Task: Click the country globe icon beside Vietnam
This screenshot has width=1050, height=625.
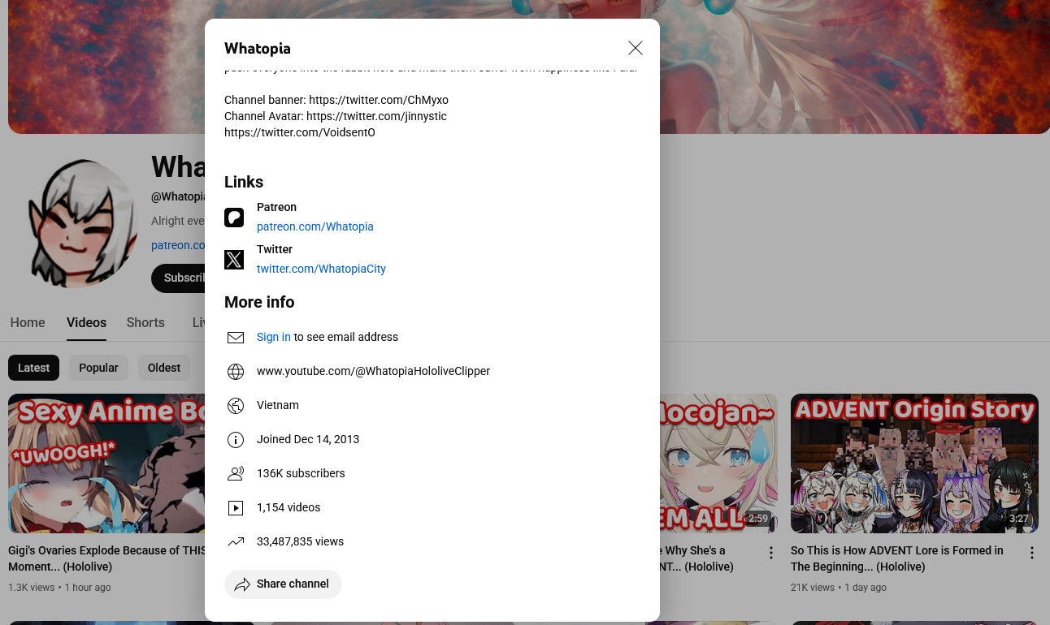Action: pos(236,406)
